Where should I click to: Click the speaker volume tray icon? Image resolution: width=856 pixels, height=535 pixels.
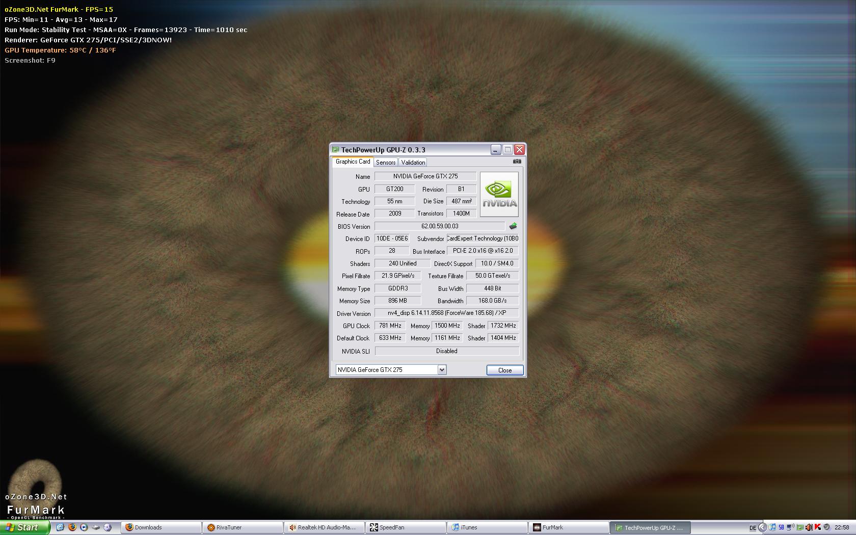[809, 527]
